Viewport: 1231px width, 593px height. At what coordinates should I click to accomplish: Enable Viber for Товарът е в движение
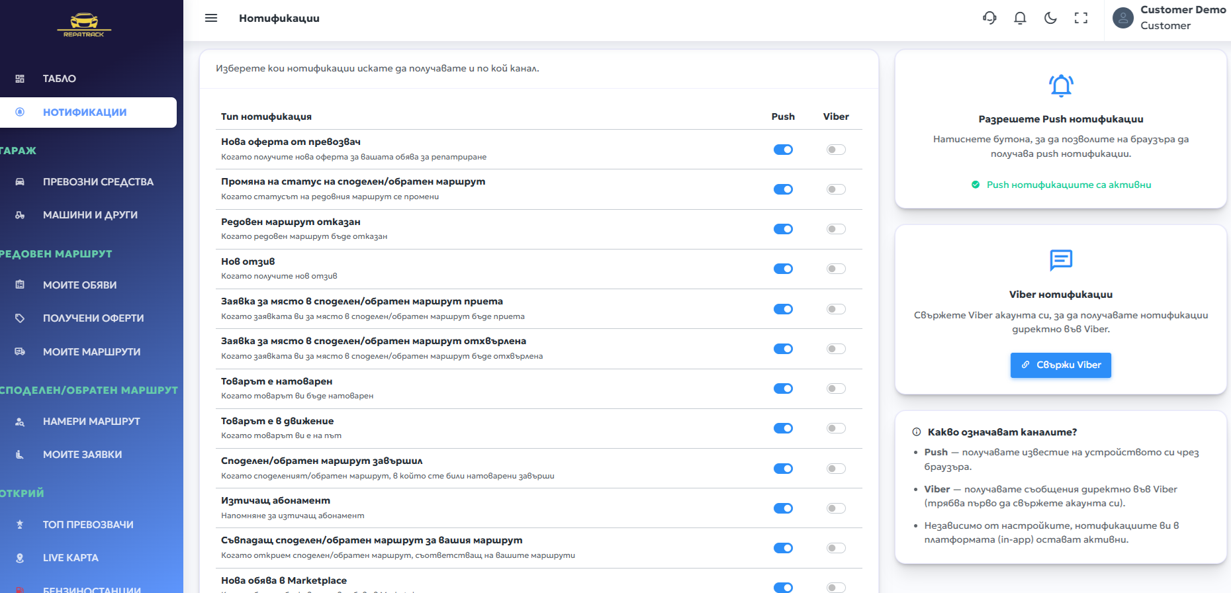coord(836,428)
